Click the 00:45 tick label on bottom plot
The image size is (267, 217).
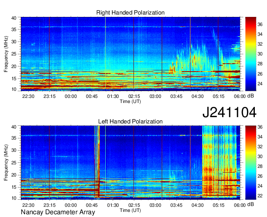coord(92,205)
